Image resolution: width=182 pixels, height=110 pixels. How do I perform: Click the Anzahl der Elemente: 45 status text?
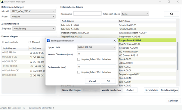pyautogui.click(x=13, y=108)
